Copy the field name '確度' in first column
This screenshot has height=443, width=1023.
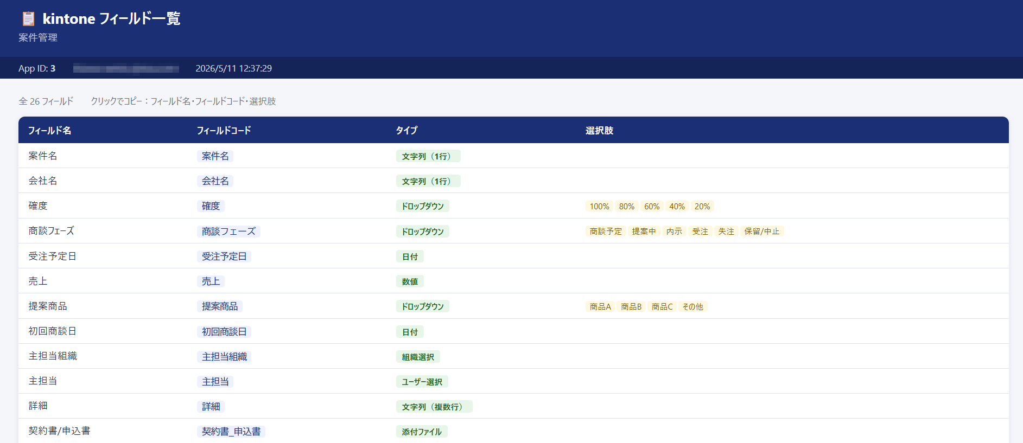coord(38,206)
